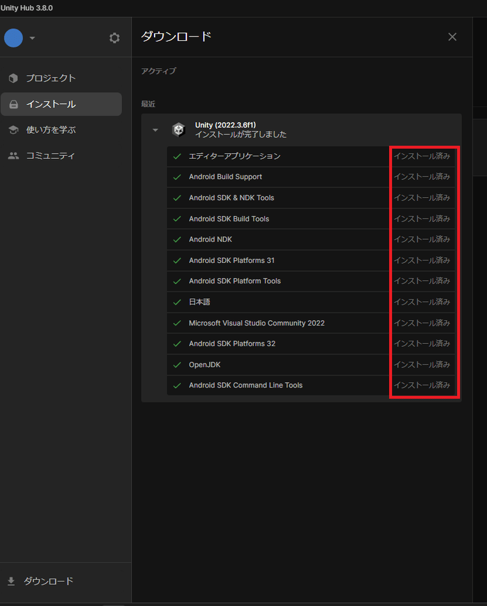Screen dimensions: 487x606
Task: Click the Android SDK Platforms 32 checkmark
Action: point(177,344)
